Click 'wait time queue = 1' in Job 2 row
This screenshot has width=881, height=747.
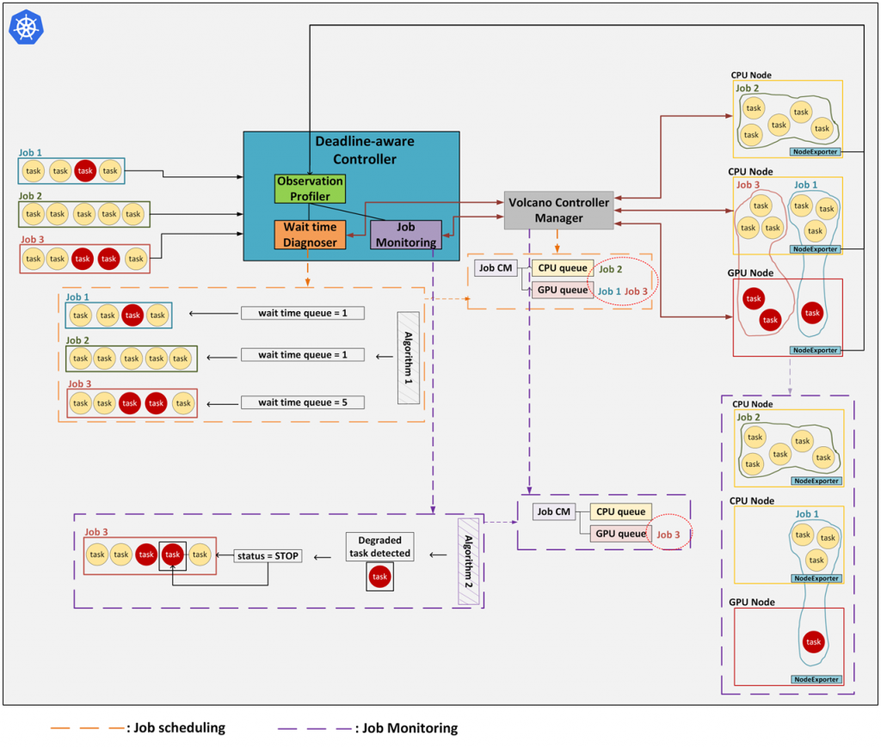coord(303,355)
